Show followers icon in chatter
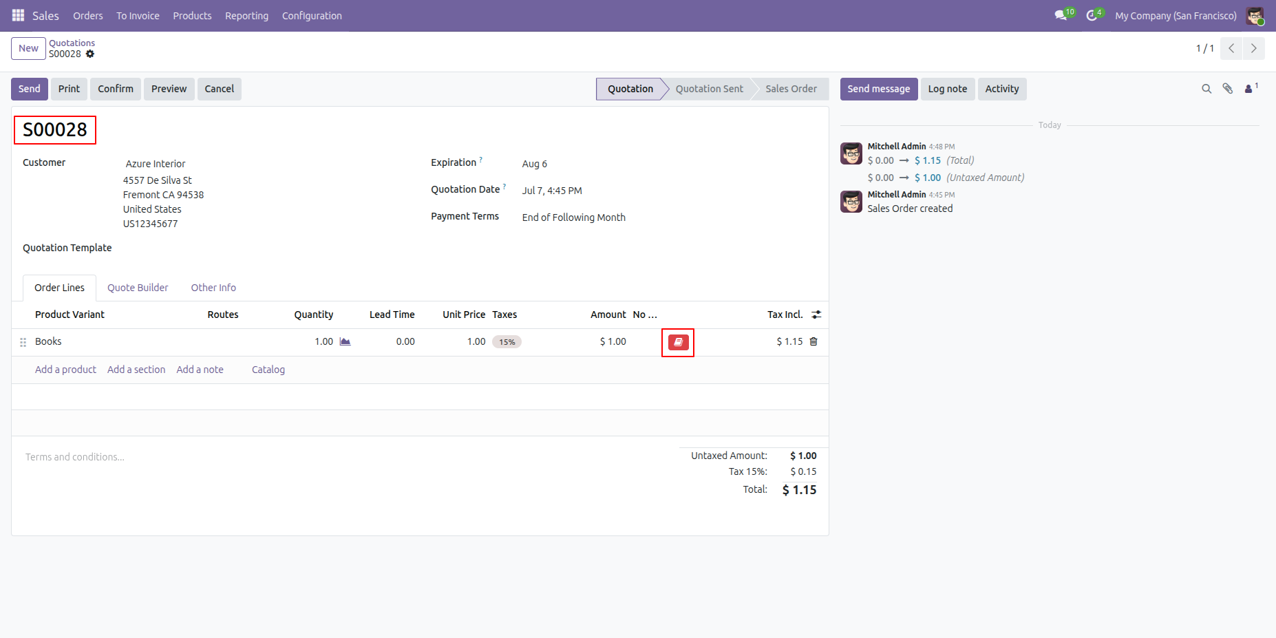The image size is (1276, 638). 1251,89
